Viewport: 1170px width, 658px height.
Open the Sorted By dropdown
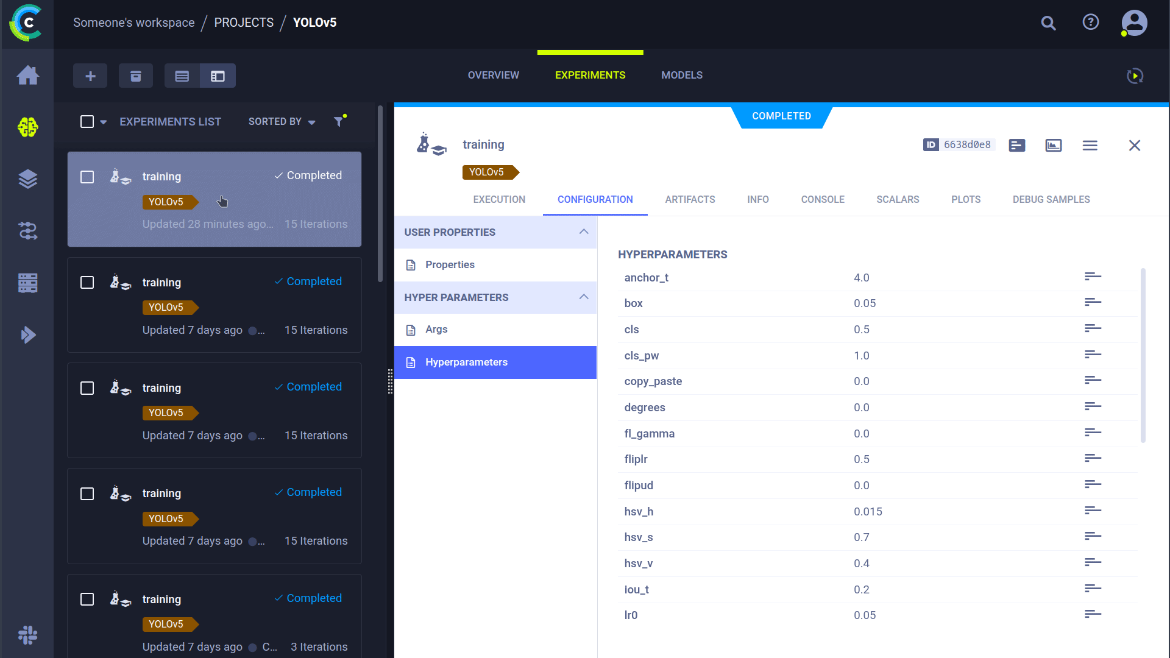[282, 122]
